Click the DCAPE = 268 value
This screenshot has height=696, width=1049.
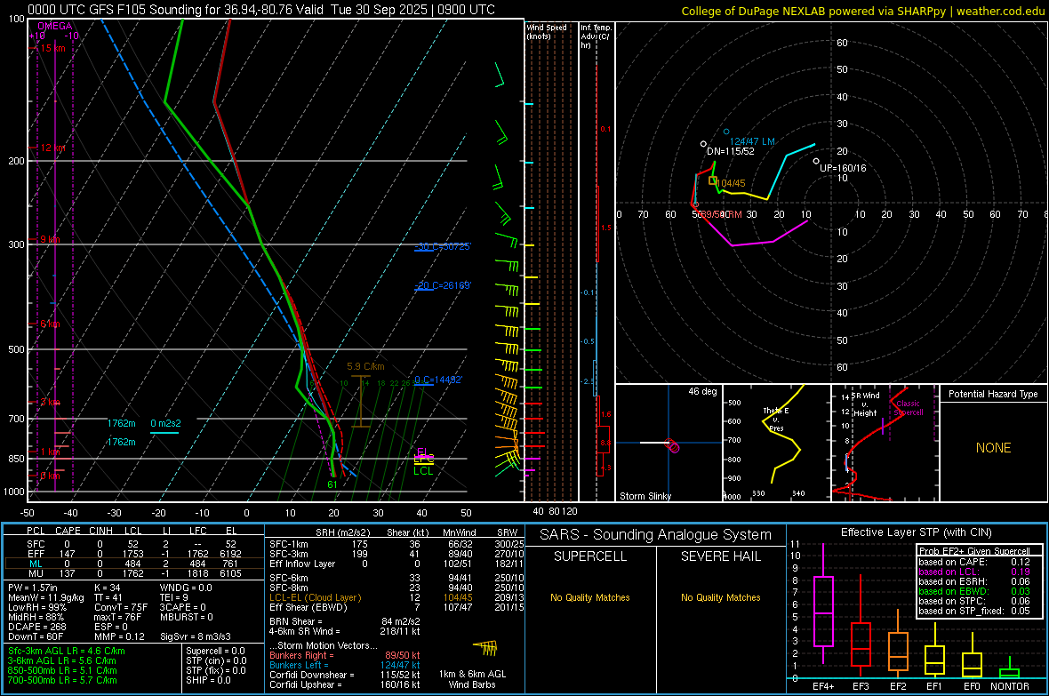pyautogui.click(x=36, y=627)
